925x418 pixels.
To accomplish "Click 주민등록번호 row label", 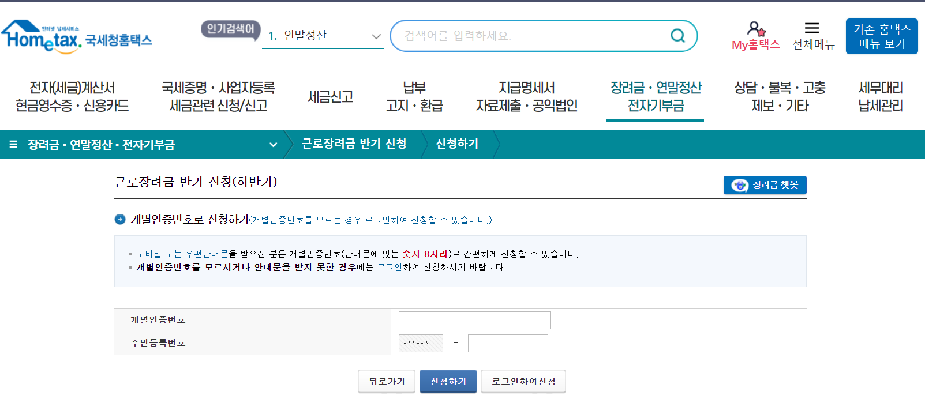I will [x=158, y=343].
